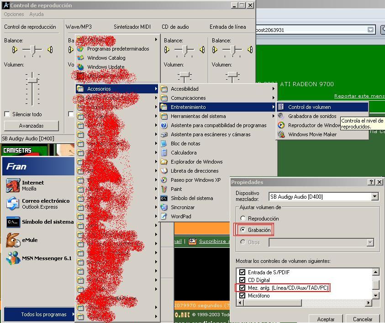This screenshot has width=385, height=323.
Task: Expand the Accesibilidad submenu arrow
Action: [273, 89]
